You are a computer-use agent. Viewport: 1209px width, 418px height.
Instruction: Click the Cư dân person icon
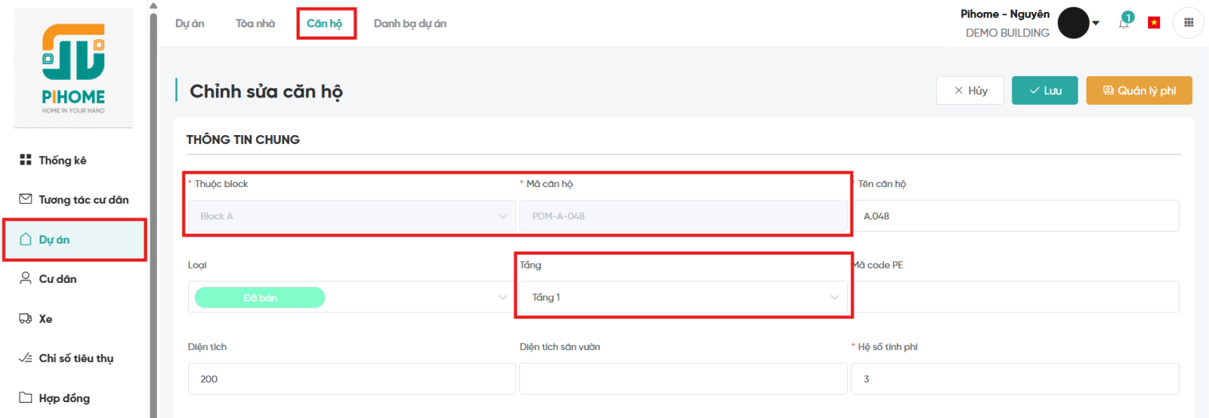click(26, 278)
